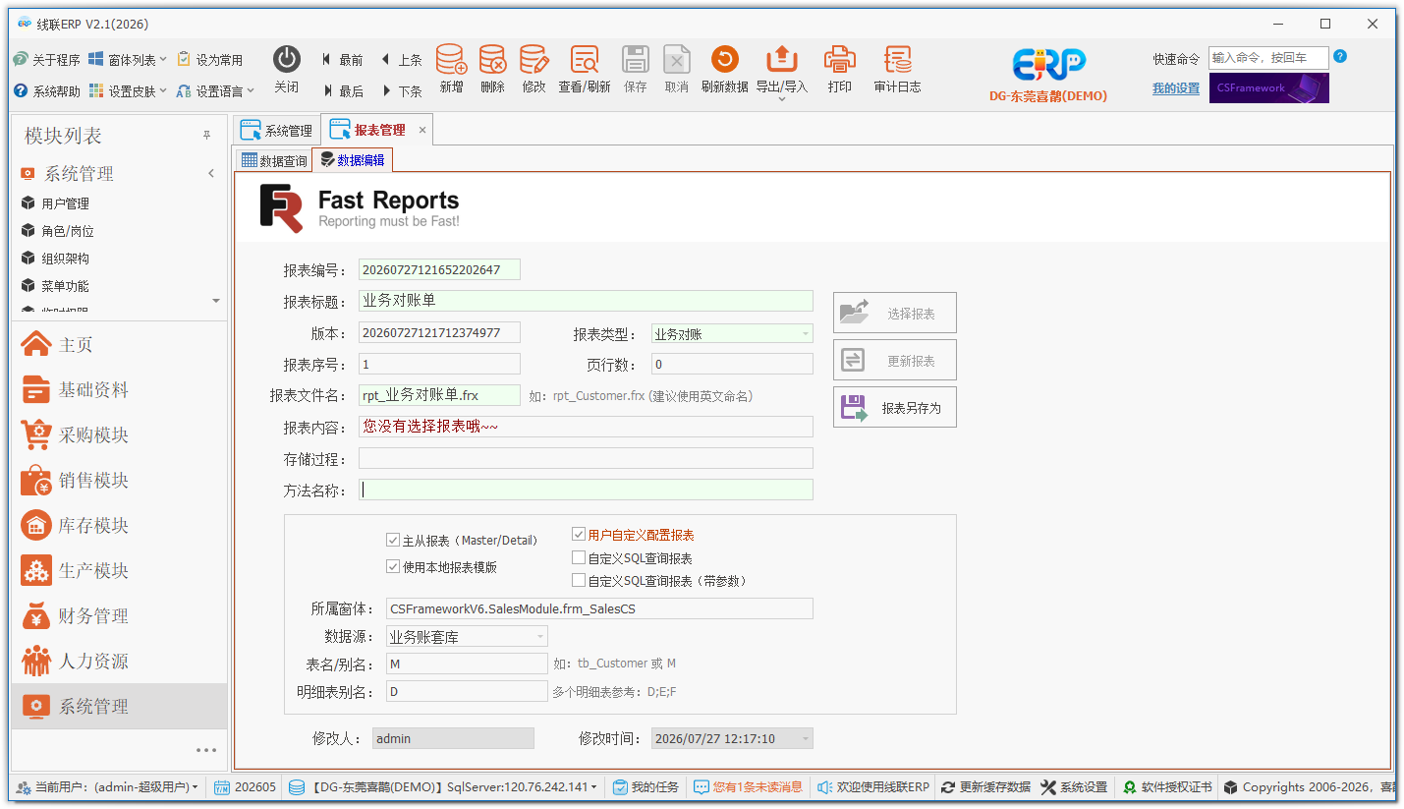Open the 基础资料 module
Viewport: 1404px width, 809px height.
coord(119,389)
